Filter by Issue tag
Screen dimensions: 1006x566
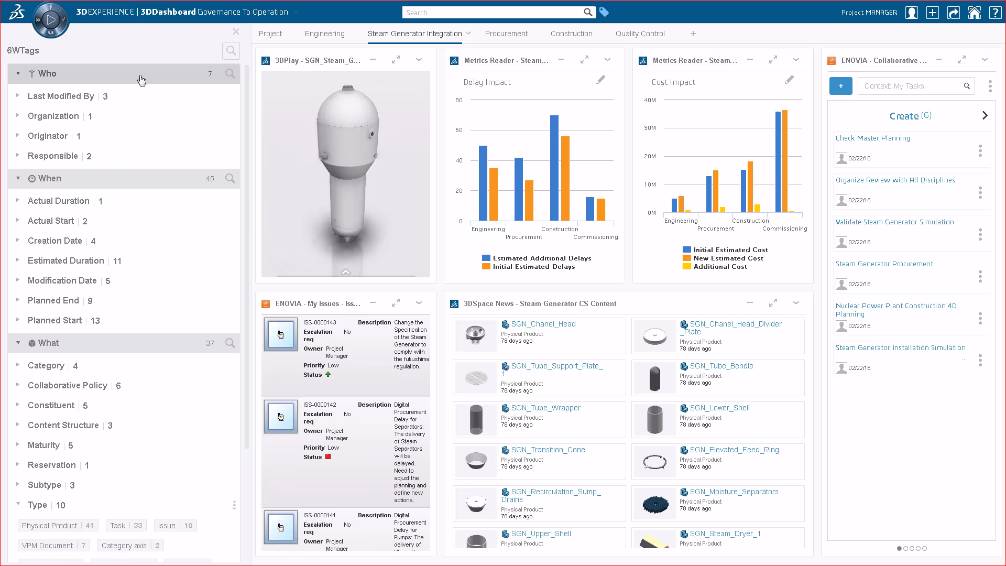(175, 526)
